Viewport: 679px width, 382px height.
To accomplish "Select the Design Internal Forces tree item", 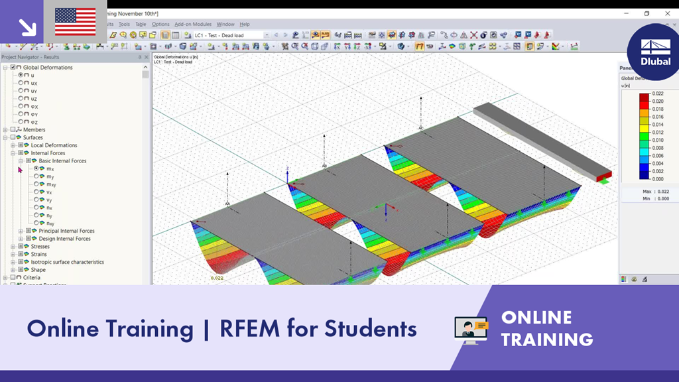I will tap(64, 239).
